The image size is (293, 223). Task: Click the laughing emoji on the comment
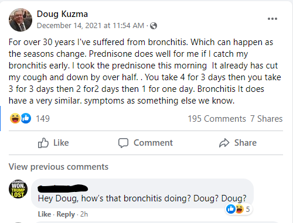coord(239,209)
